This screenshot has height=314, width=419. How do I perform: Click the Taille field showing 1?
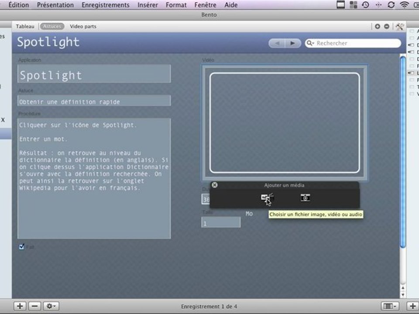coord(221,222)
